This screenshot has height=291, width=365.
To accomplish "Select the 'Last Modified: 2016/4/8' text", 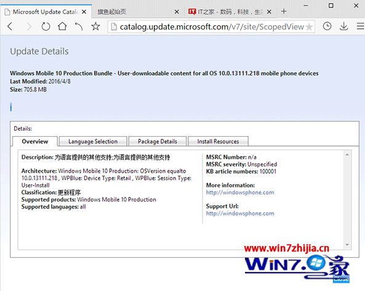I will click(40, 81).
